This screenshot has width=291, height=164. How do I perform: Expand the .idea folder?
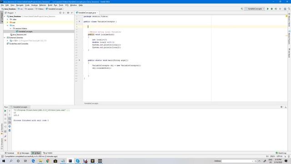point(8,19)
